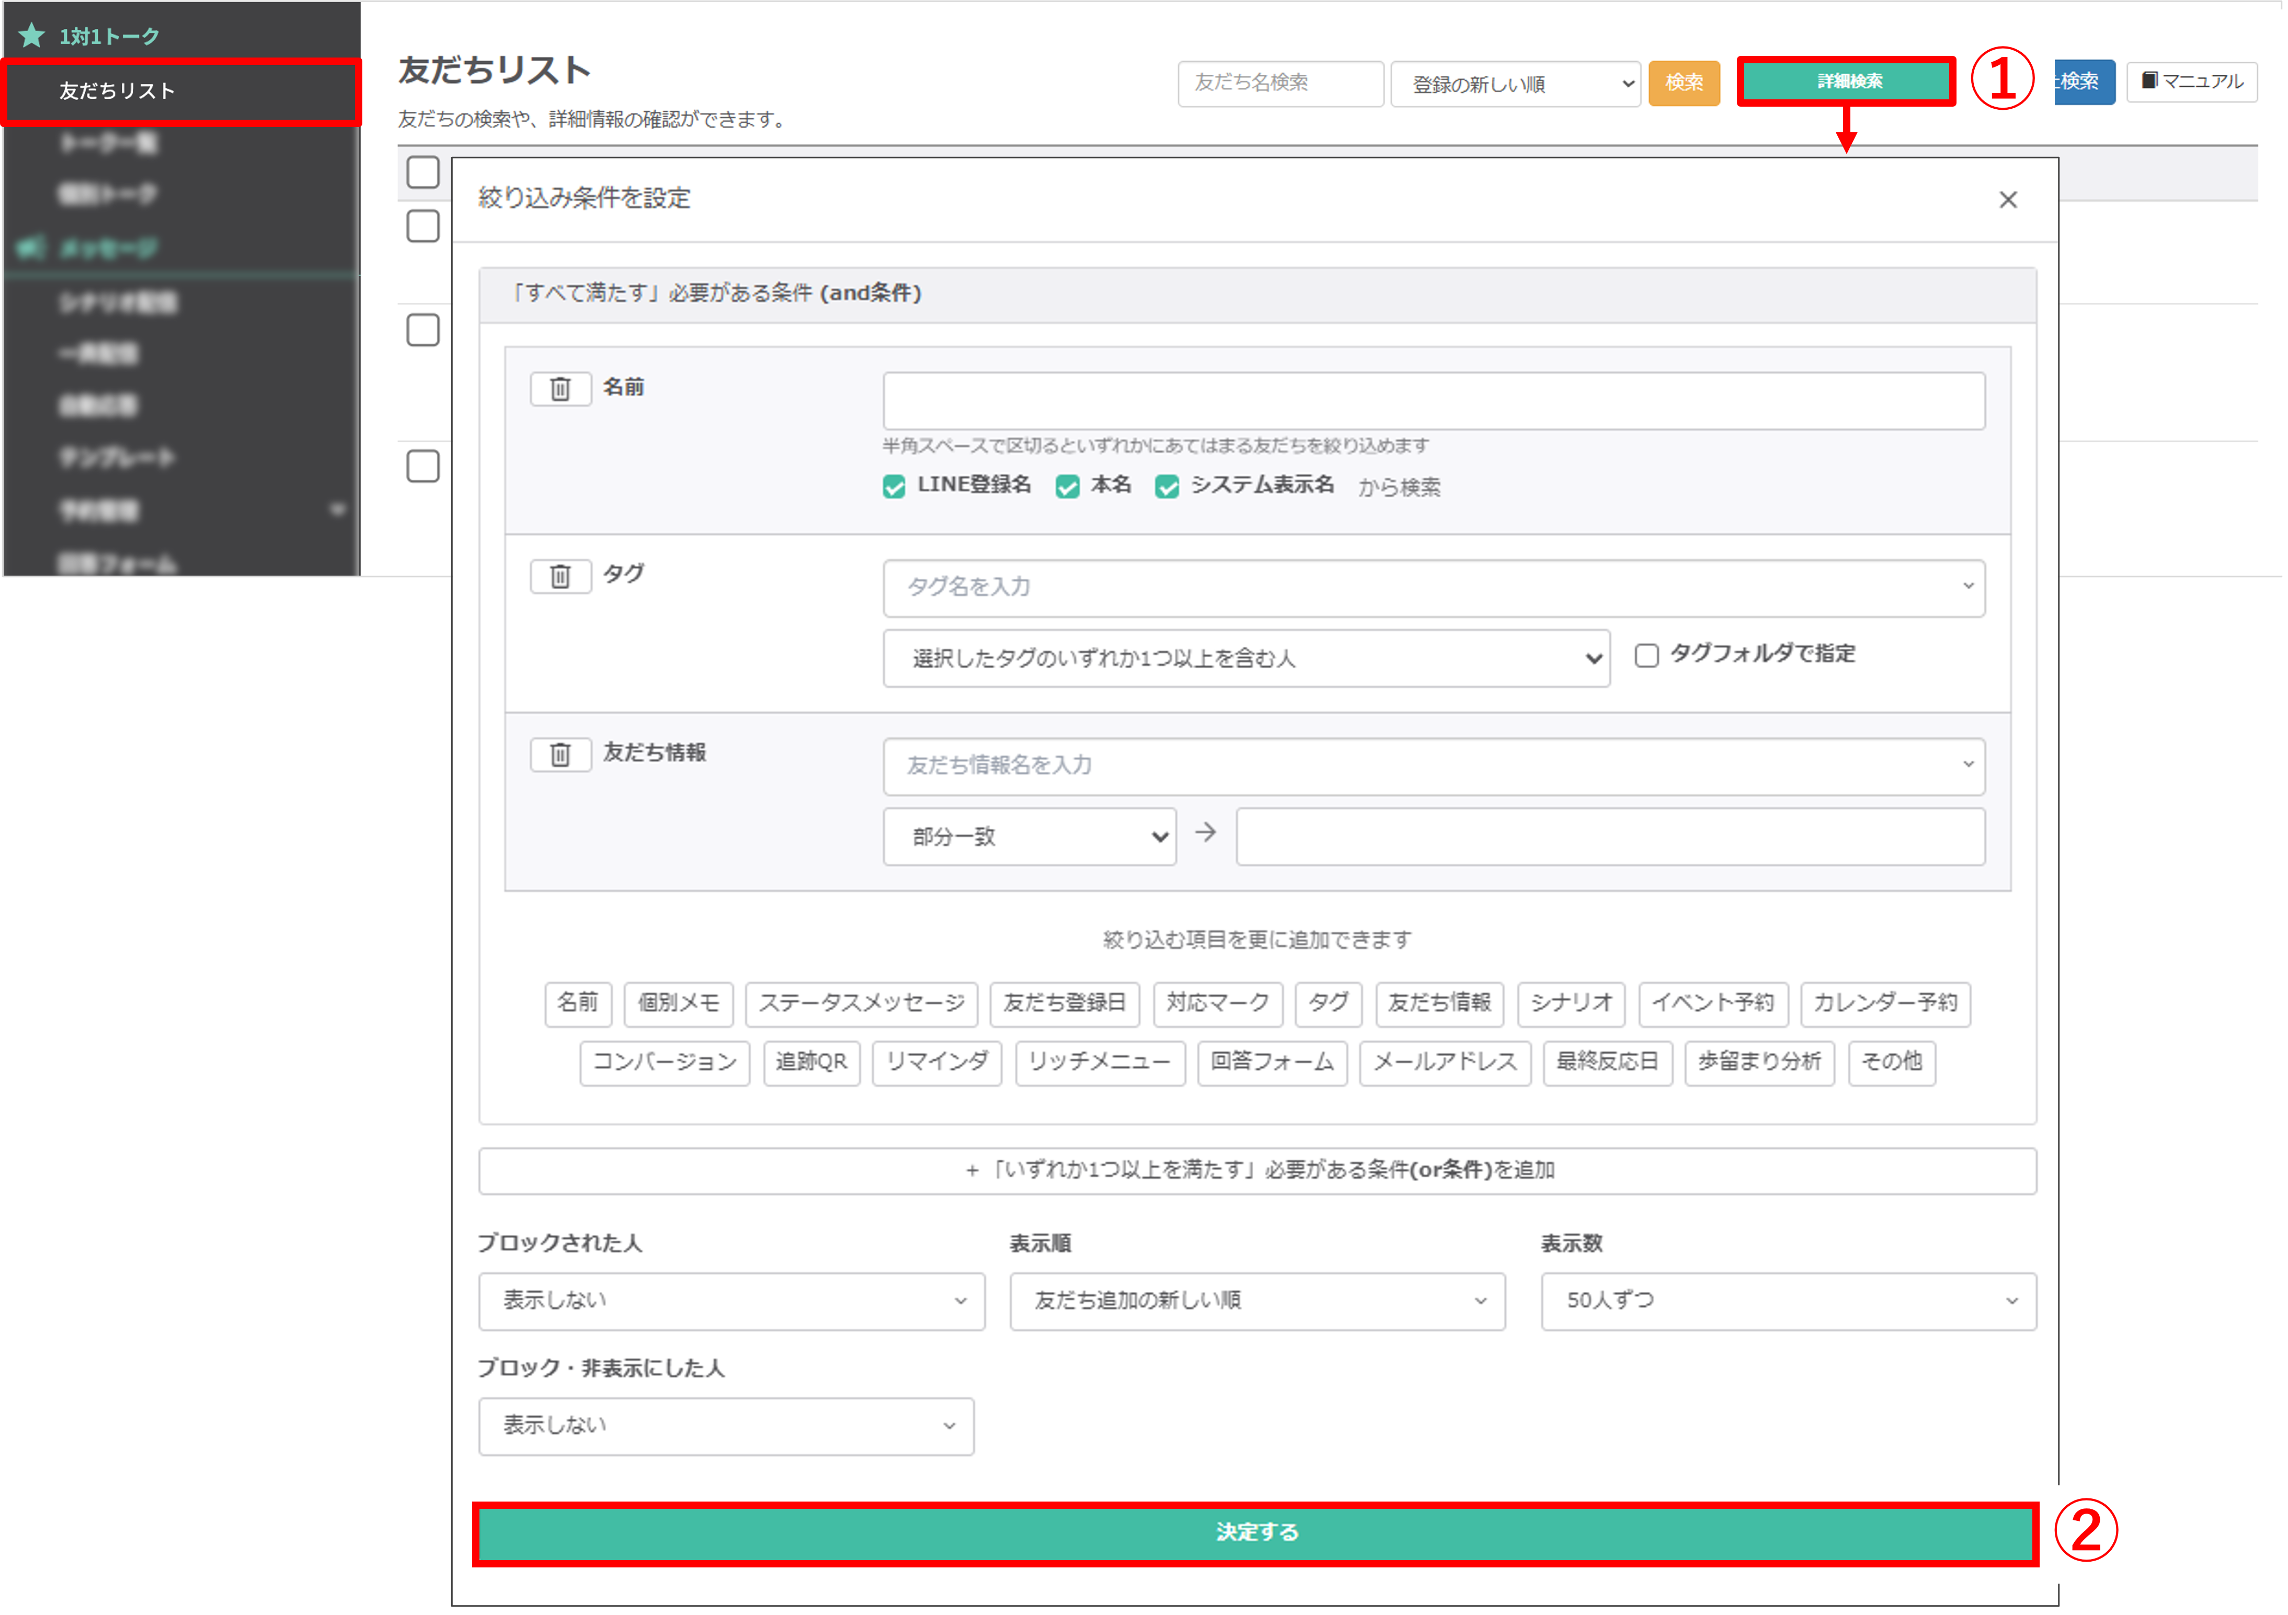Toggle the 本名 checkbox
The height and width of the screenshot is (1615, 2288).
click(1067, 486)
